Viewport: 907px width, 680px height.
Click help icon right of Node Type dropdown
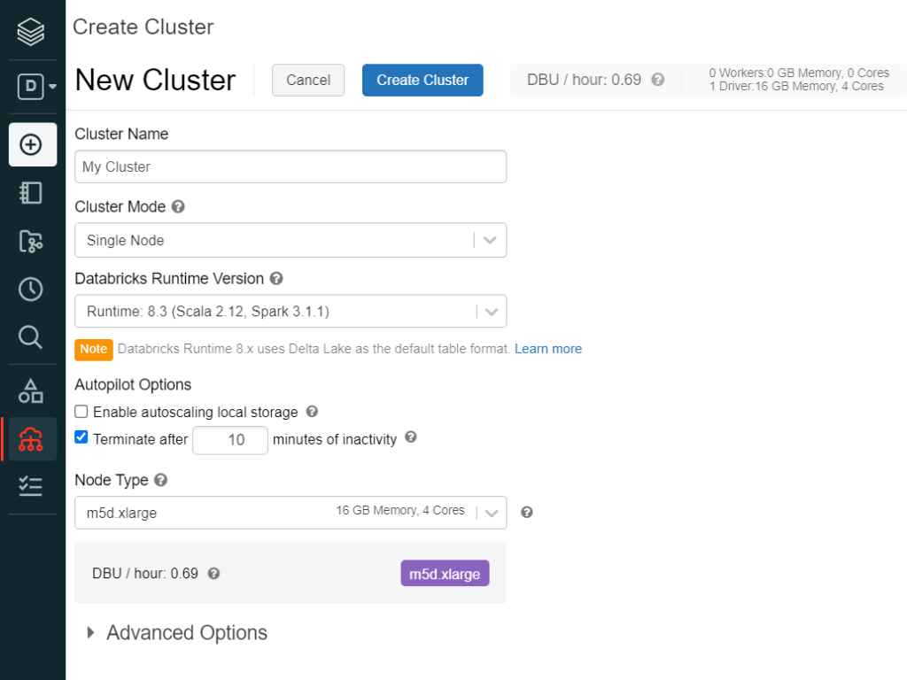[x=526, y=513]
